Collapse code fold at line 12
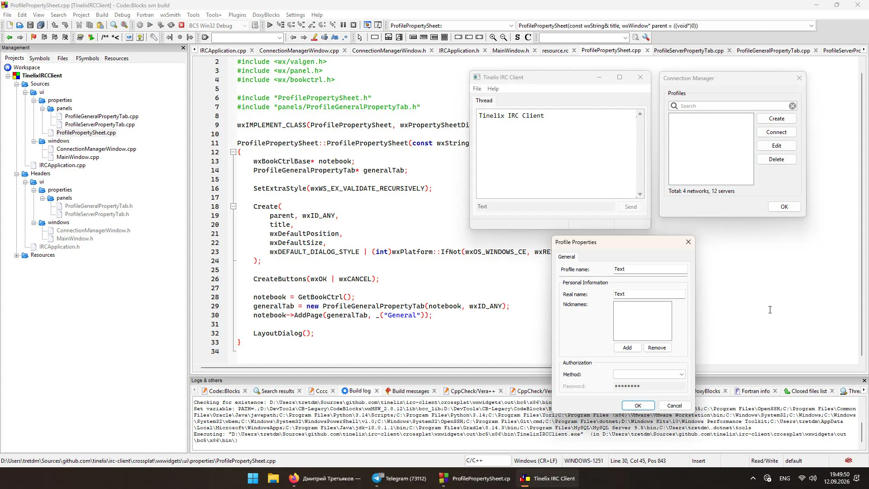 (233, 152)
